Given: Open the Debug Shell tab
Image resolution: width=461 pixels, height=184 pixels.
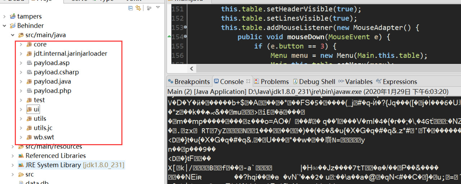Looking at the screenshot, I should (x=314, y=82).
